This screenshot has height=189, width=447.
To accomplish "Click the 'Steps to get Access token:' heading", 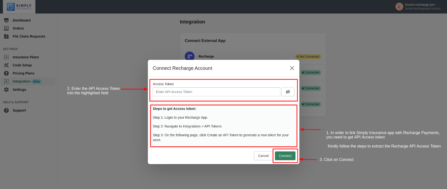I will (174, 109).
